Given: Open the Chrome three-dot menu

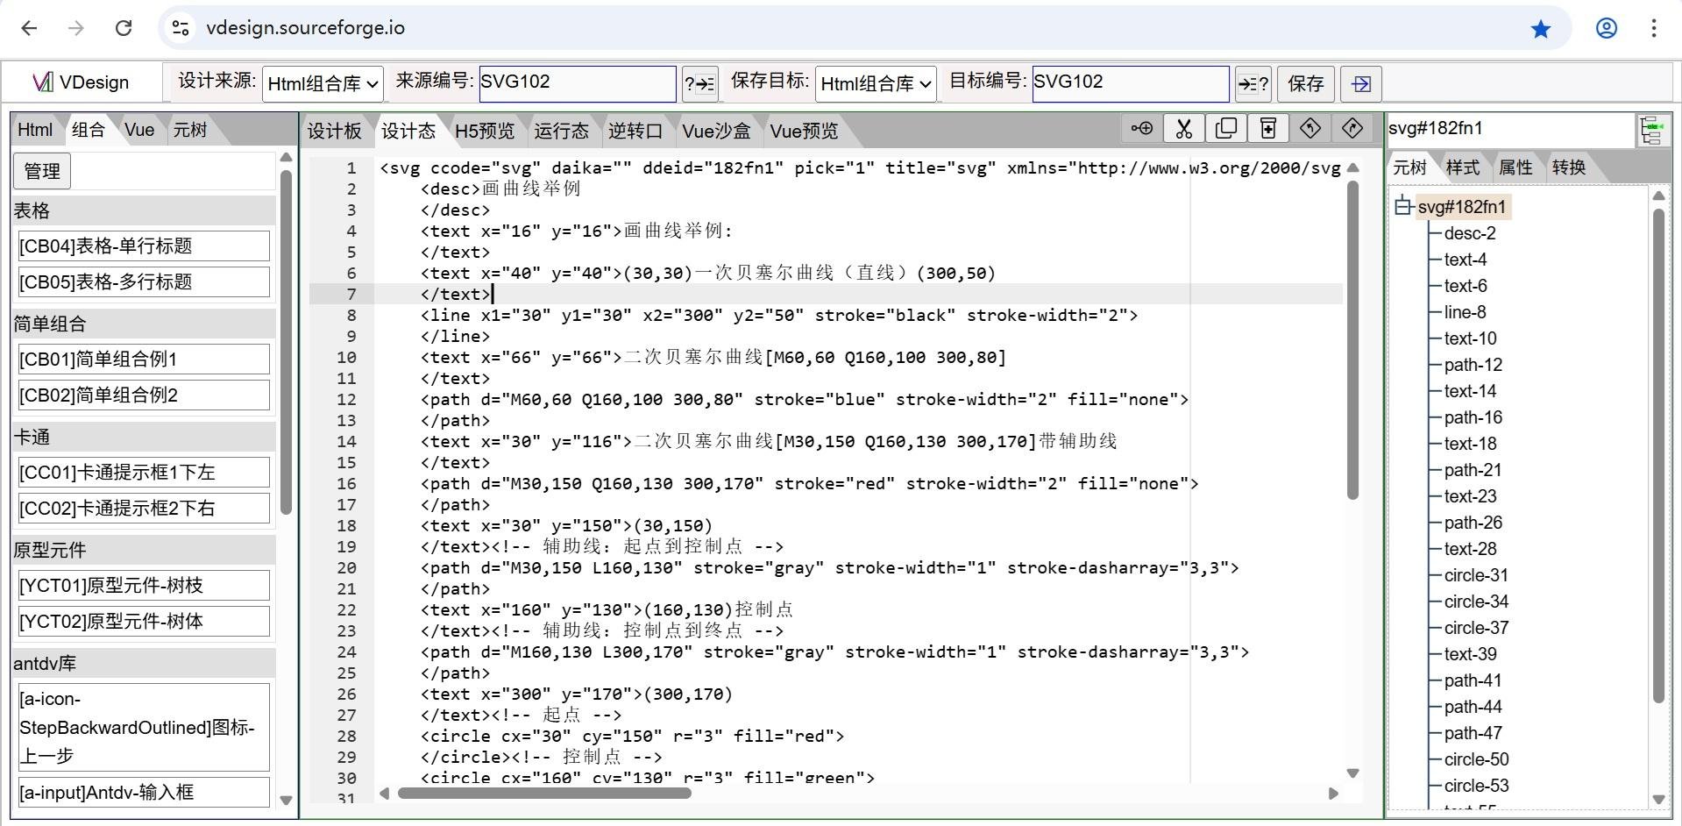Looking at the screenshot, I should click(x=1653, y=28).
